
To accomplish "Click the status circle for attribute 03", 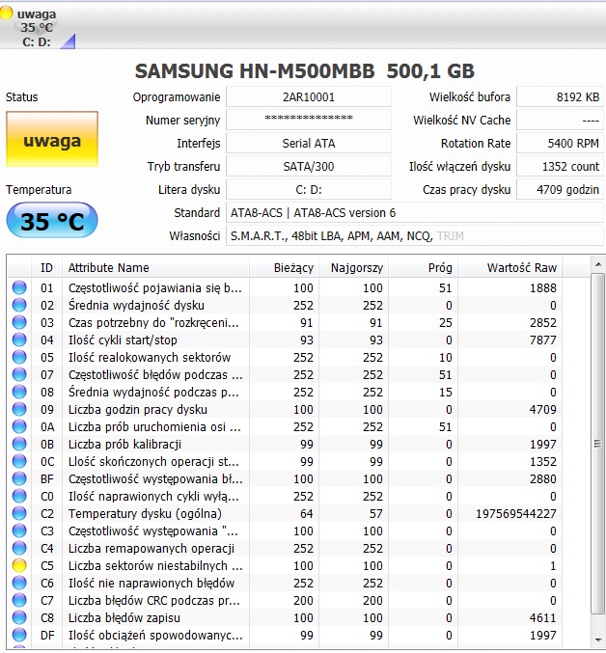I will 19,322.
